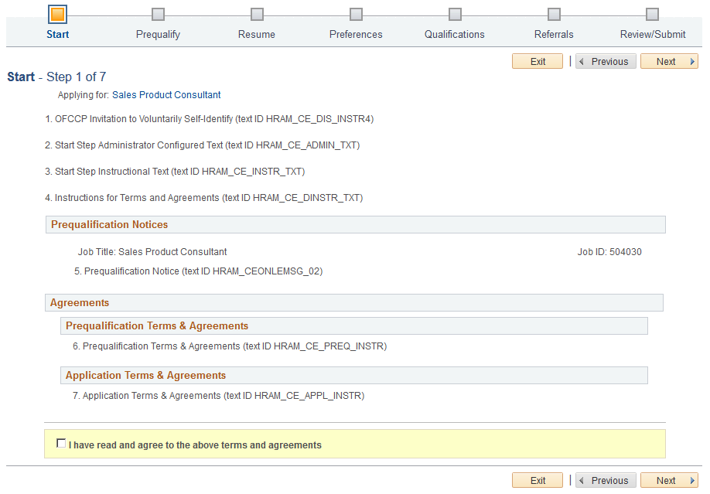Click the top Exit button

click(538, 61)
